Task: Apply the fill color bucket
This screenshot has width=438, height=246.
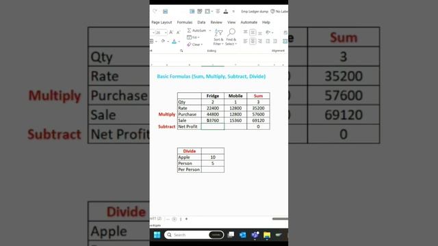Action: click(x=163, y=41)
